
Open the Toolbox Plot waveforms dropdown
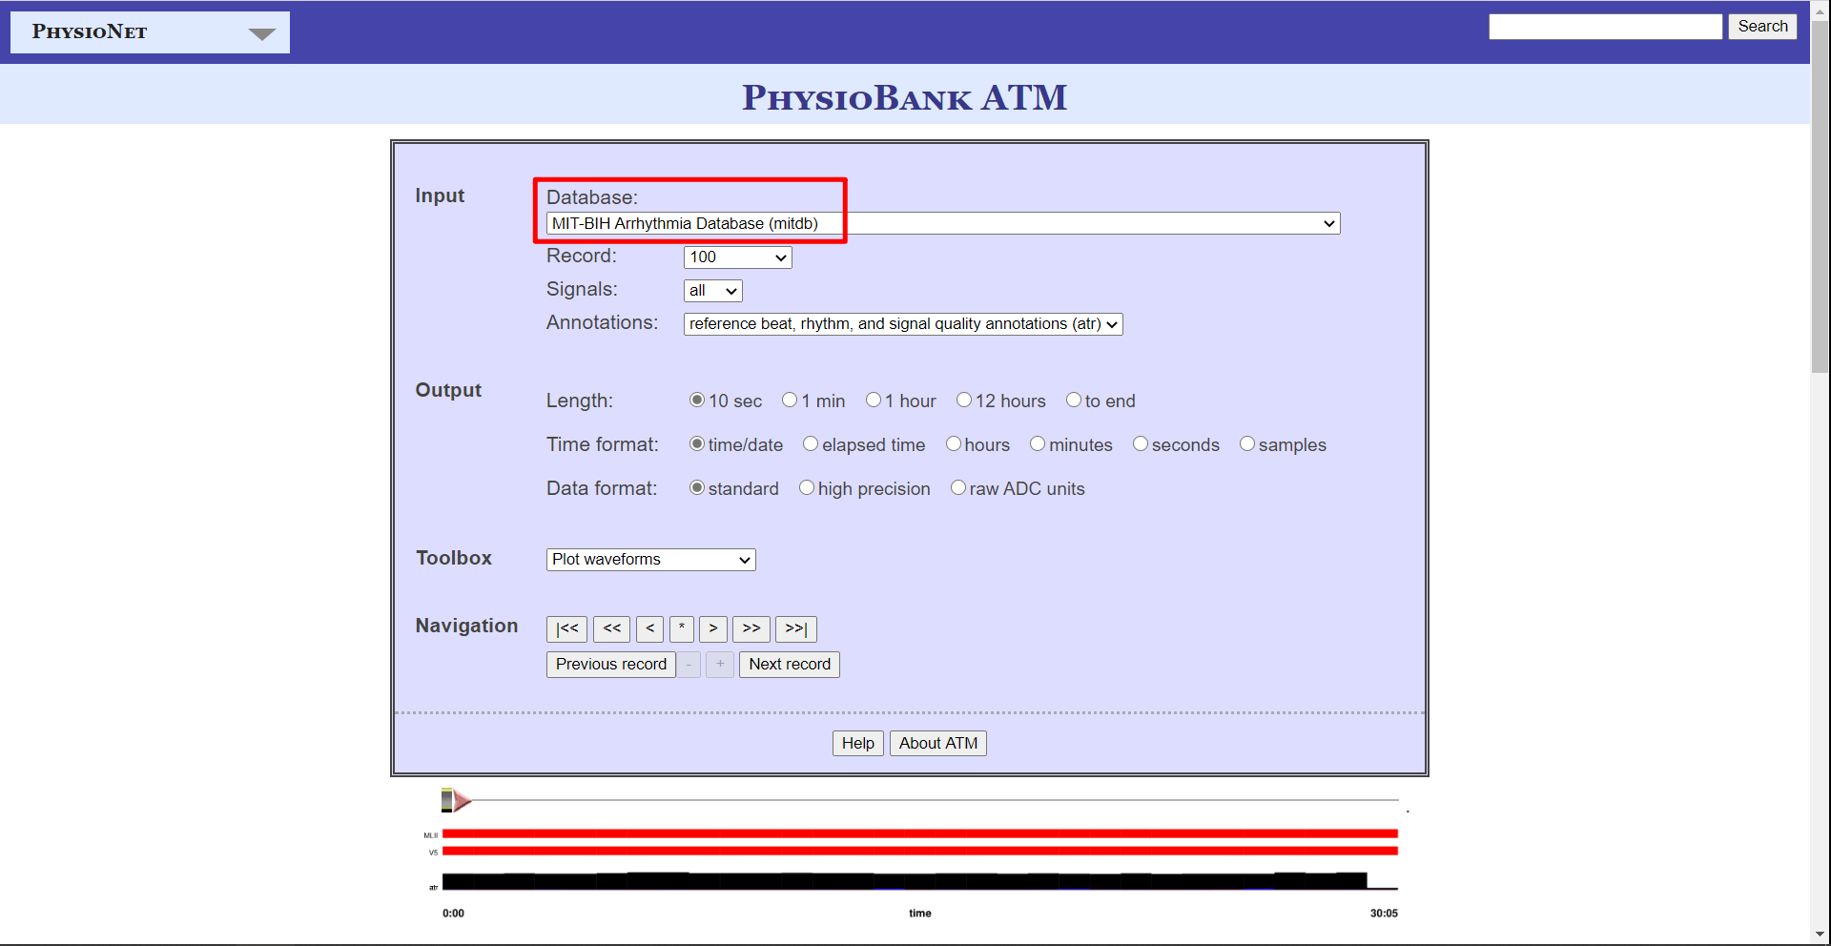tap(650, 560)
